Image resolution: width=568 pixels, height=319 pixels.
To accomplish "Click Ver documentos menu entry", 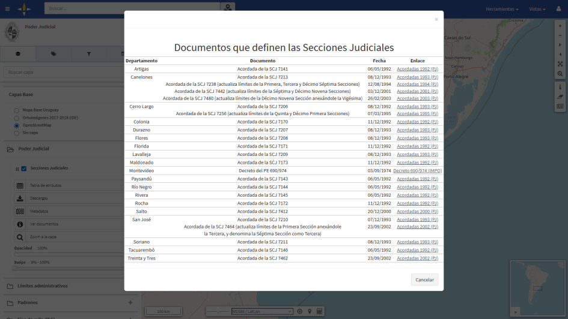I will (44, 224).
